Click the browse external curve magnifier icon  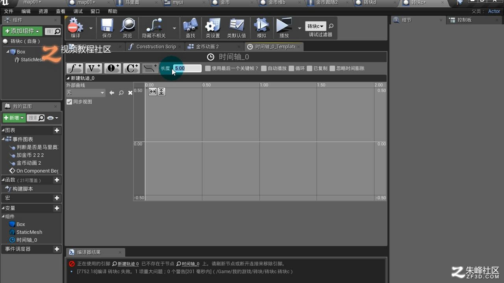point(121,93)
